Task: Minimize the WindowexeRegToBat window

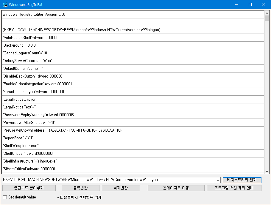Action: click(x=237, y=5)
